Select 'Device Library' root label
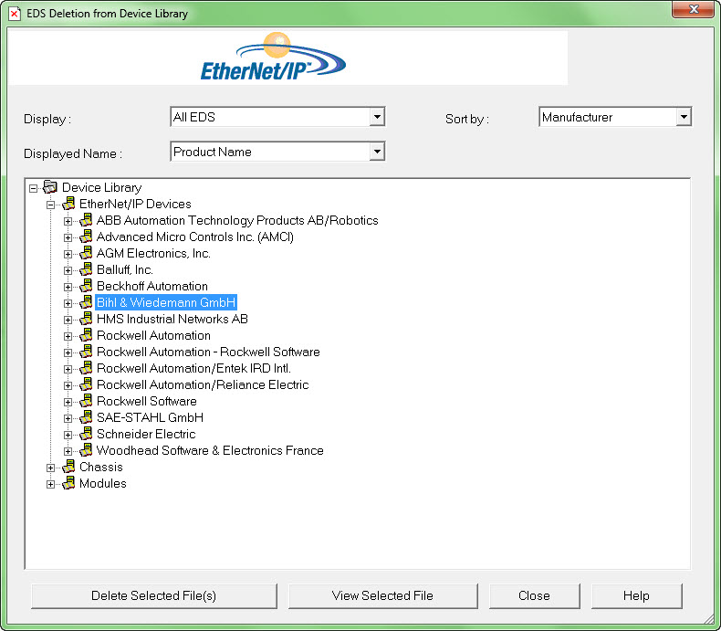Screen dimensions: 721x631 pyautogui.click(x=101, y=187)
